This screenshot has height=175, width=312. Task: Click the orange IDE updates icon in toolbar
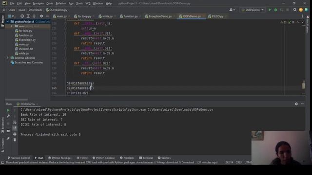[x=301, y=10]
